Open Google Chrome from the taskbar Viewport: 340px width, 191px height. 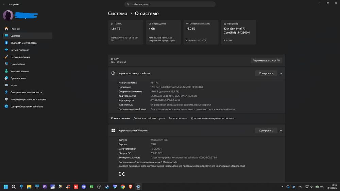[123, 187]
